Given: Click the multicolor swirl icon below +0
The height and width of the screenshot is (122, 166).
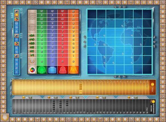Looking at the screenshot, I should tap(32, 70).
